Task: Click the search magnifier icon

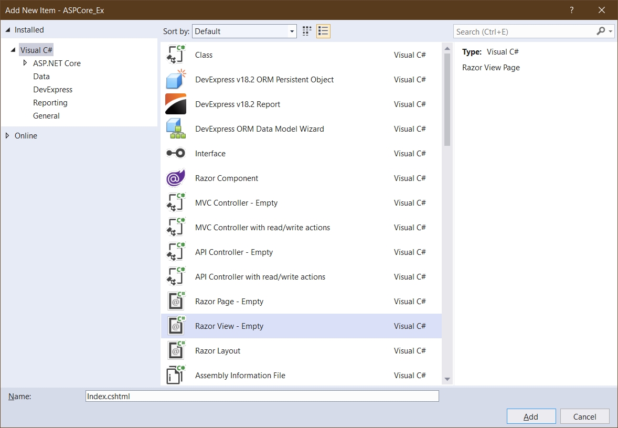Action: coord(601,31)
